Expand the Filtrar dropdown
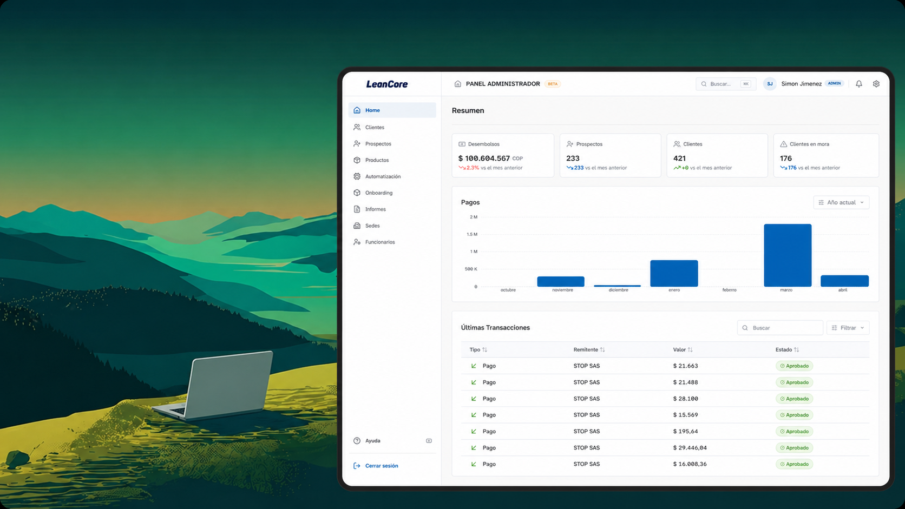The image size is (905, 509). pos(848,328)
